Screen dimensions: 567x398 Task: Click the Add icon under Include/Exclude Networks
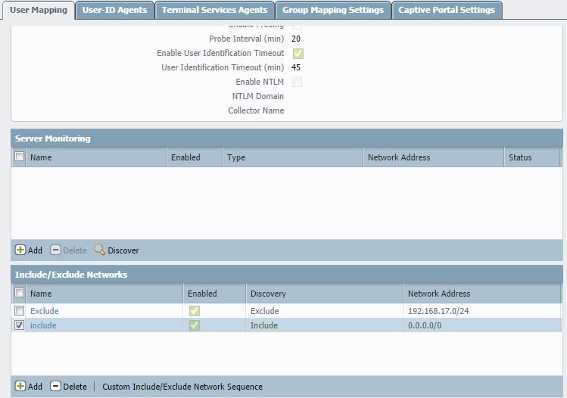pos(20,386)
